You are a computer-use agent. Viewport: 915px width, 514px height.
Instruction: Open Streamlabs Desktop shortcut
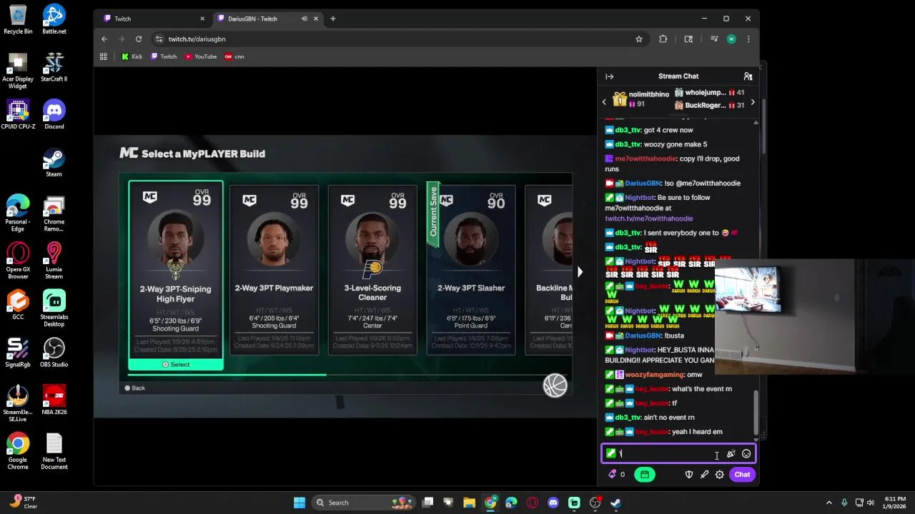54,308
